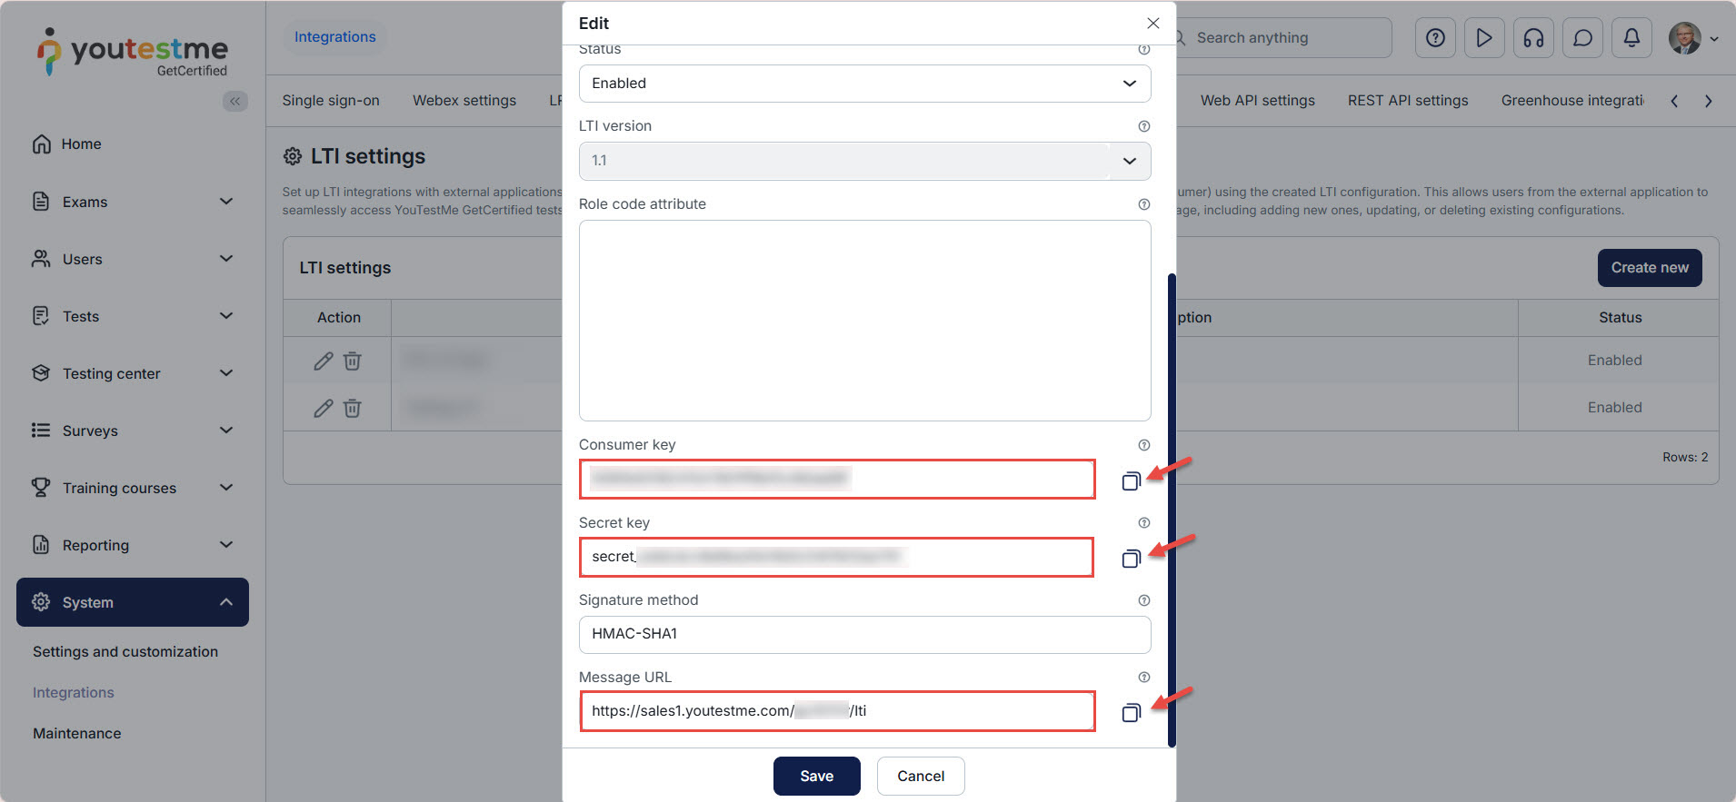Image resolution: width=1736 pixels, height=802 pixels.
Task: Open the Status dropdown set to Enabled
Action: point(864,84)
